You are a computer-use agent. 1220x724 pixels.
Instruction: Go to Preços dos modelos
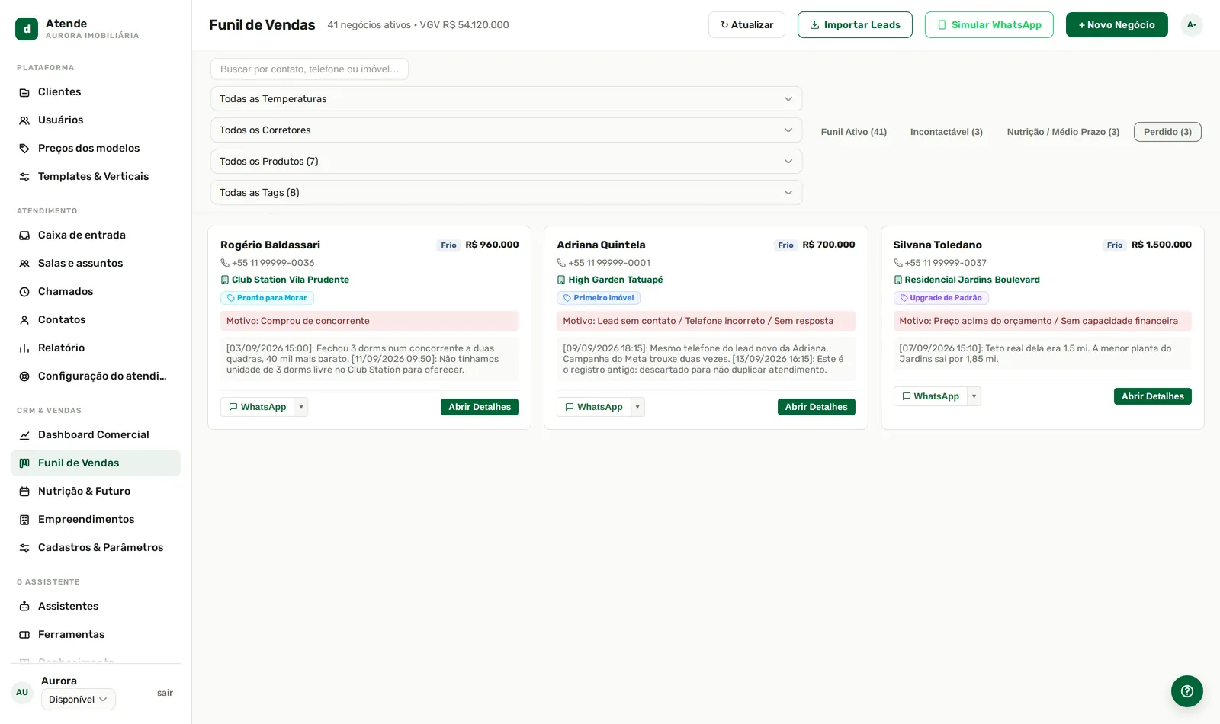(95, 149)
